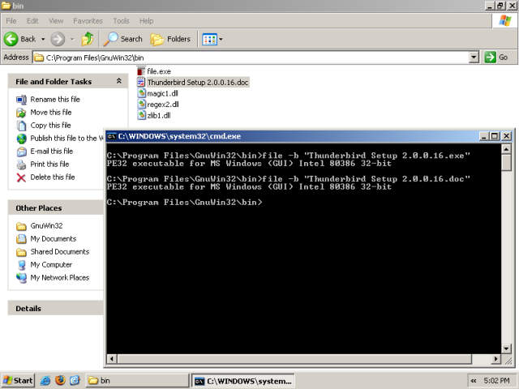Click the regex2.dll icon

coord(141,105)
